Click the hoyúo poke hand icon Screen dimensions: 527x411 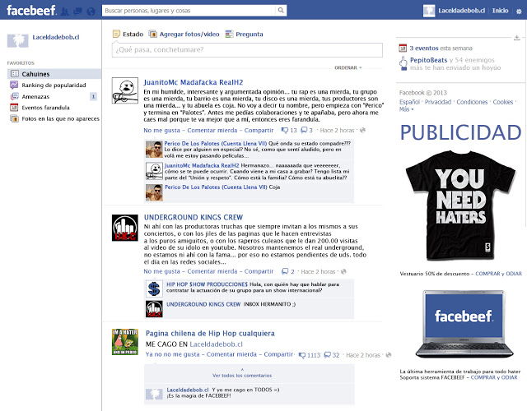pyautogui.click(x=403, y=63)
